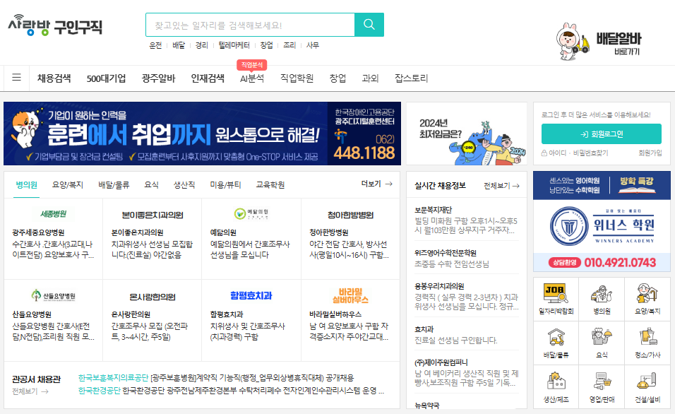Click the 운전 keyword link

pyautogui.click(x=155, y=45)
